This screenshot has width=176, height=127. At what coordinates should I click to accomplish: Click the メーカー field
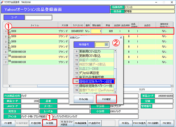(74, 106)
